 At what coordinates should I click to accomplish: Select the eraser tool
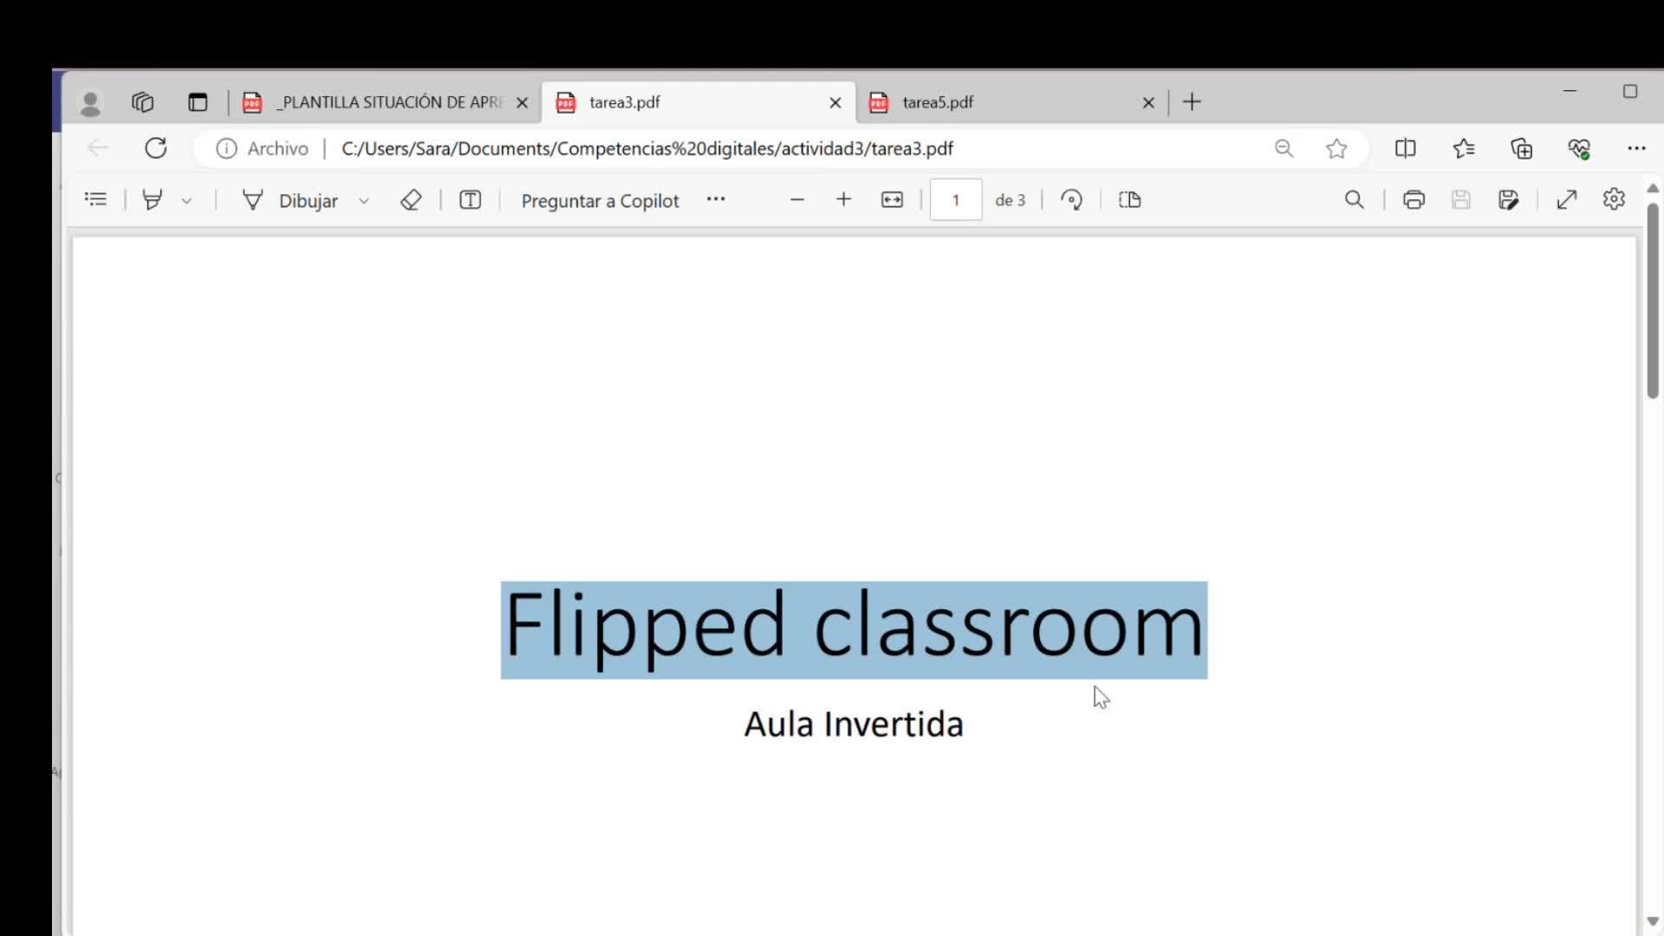pyautogui.click(x=411, y=200)
